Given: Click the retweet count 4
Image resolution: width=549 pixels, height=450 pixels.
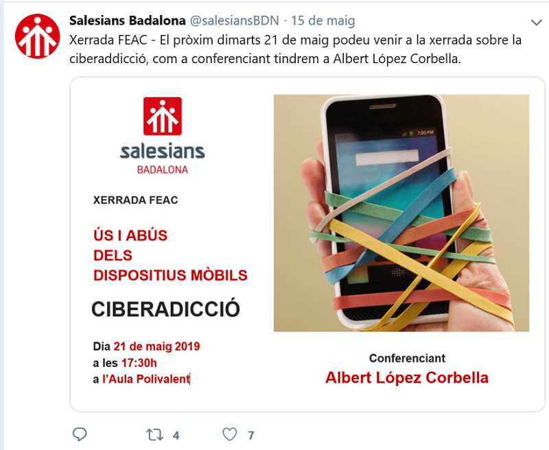Looking at the screenshot, I should (x=176, y=436).
